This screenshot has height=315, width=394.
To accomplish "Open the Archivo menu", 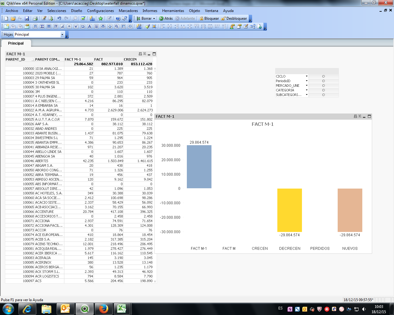I will pyautogui.click(x=12, y=10).
